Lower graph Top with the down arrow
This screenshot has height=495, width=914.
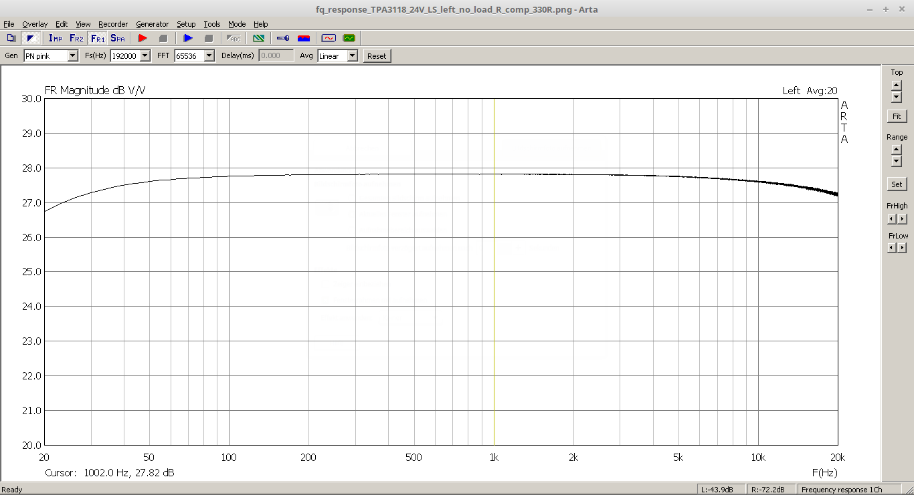point(897,97)
